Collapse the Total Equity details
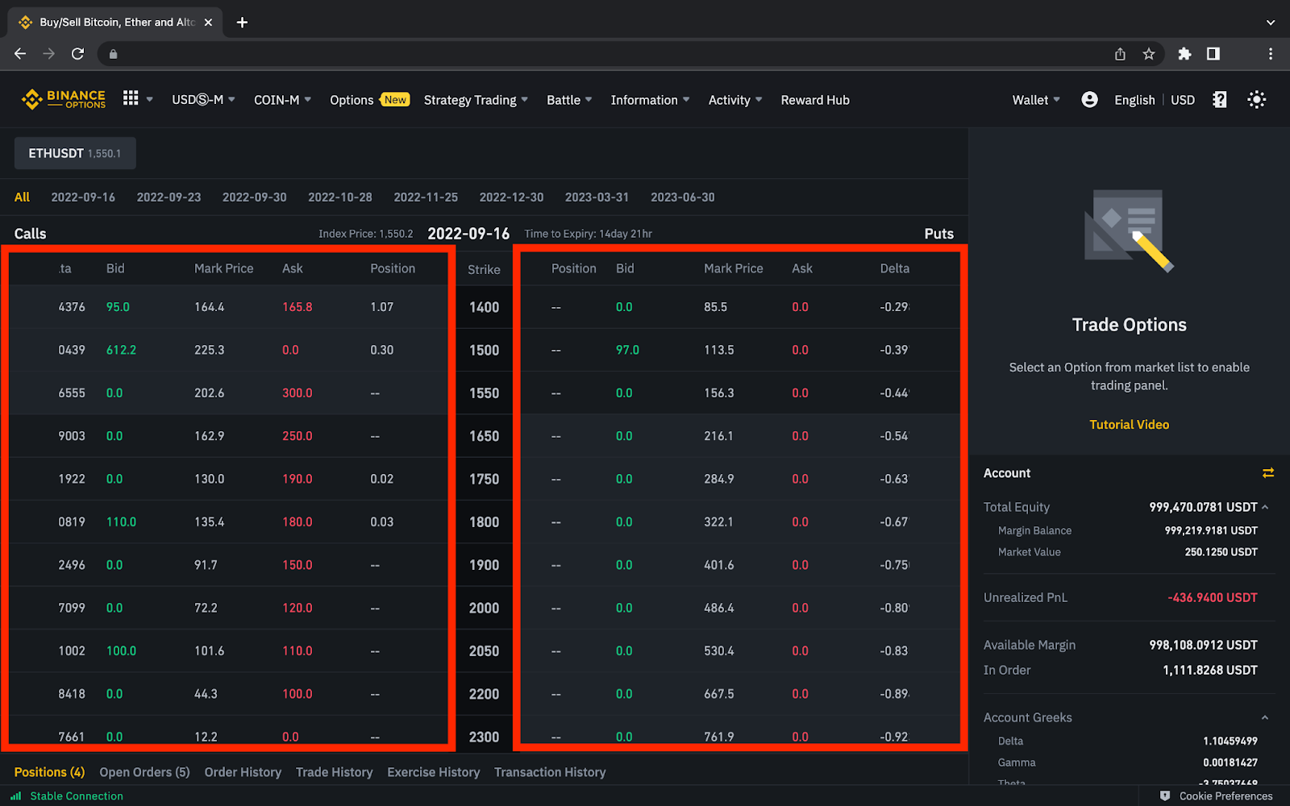This screenshot has width=1290, height=806. click(1265, 507)
